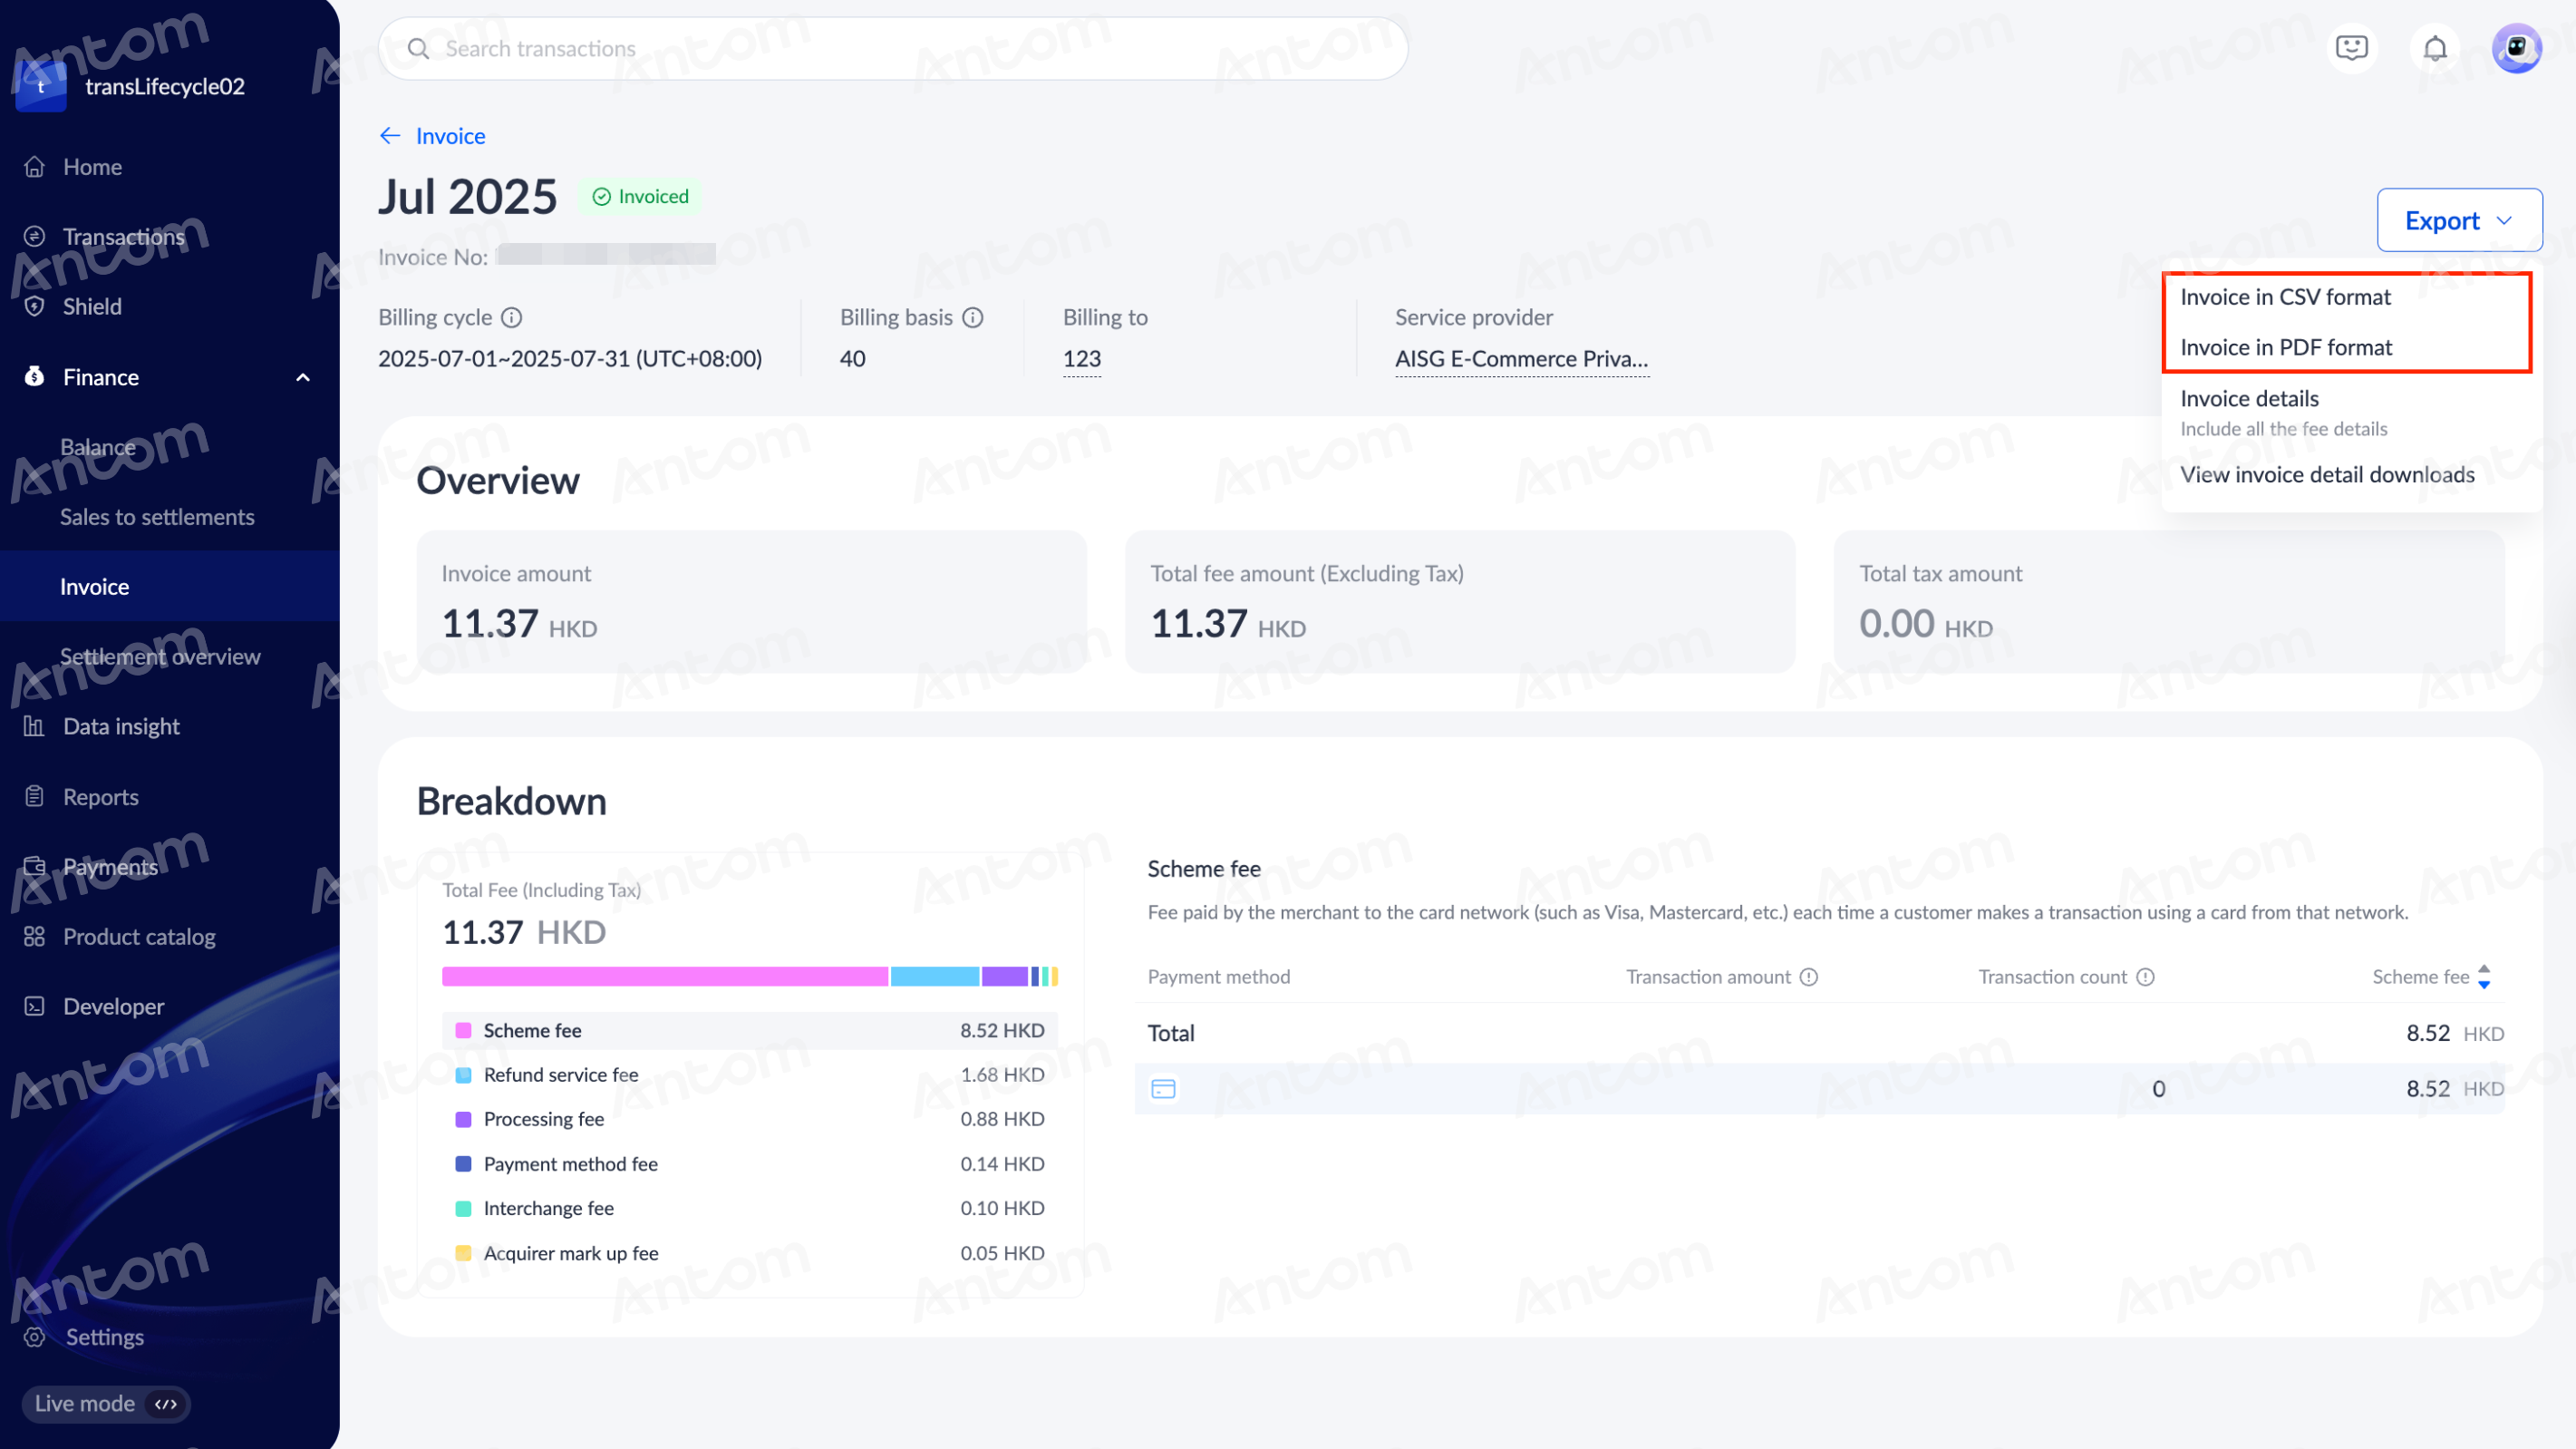Open Settlement overview page
The image size is (2576, 1449).
tap(160, 656)
